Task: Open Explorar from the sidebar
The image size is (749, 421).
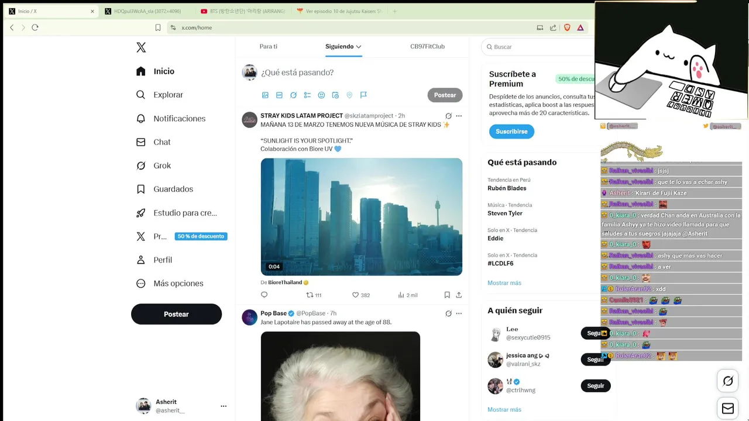Action: (x=160, y=95)
